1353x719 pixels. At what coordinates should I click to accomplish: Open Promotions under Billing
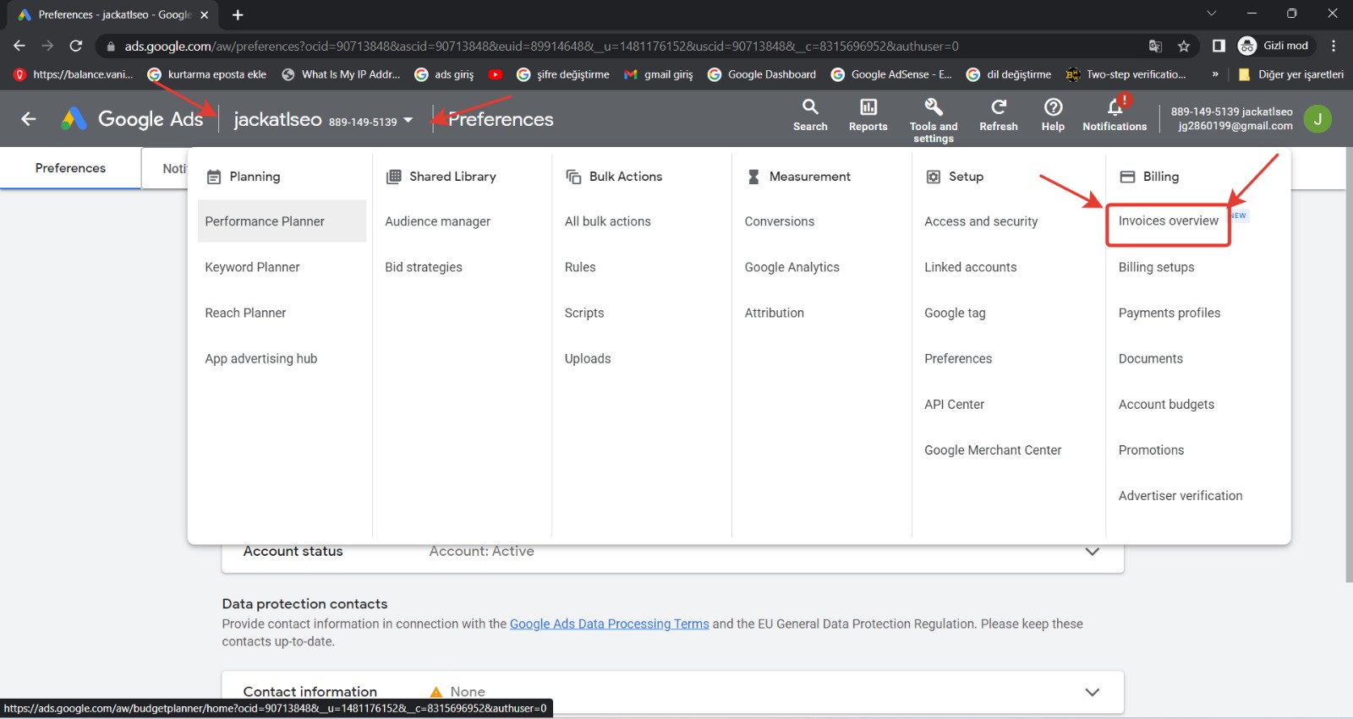click(1152, 449)
